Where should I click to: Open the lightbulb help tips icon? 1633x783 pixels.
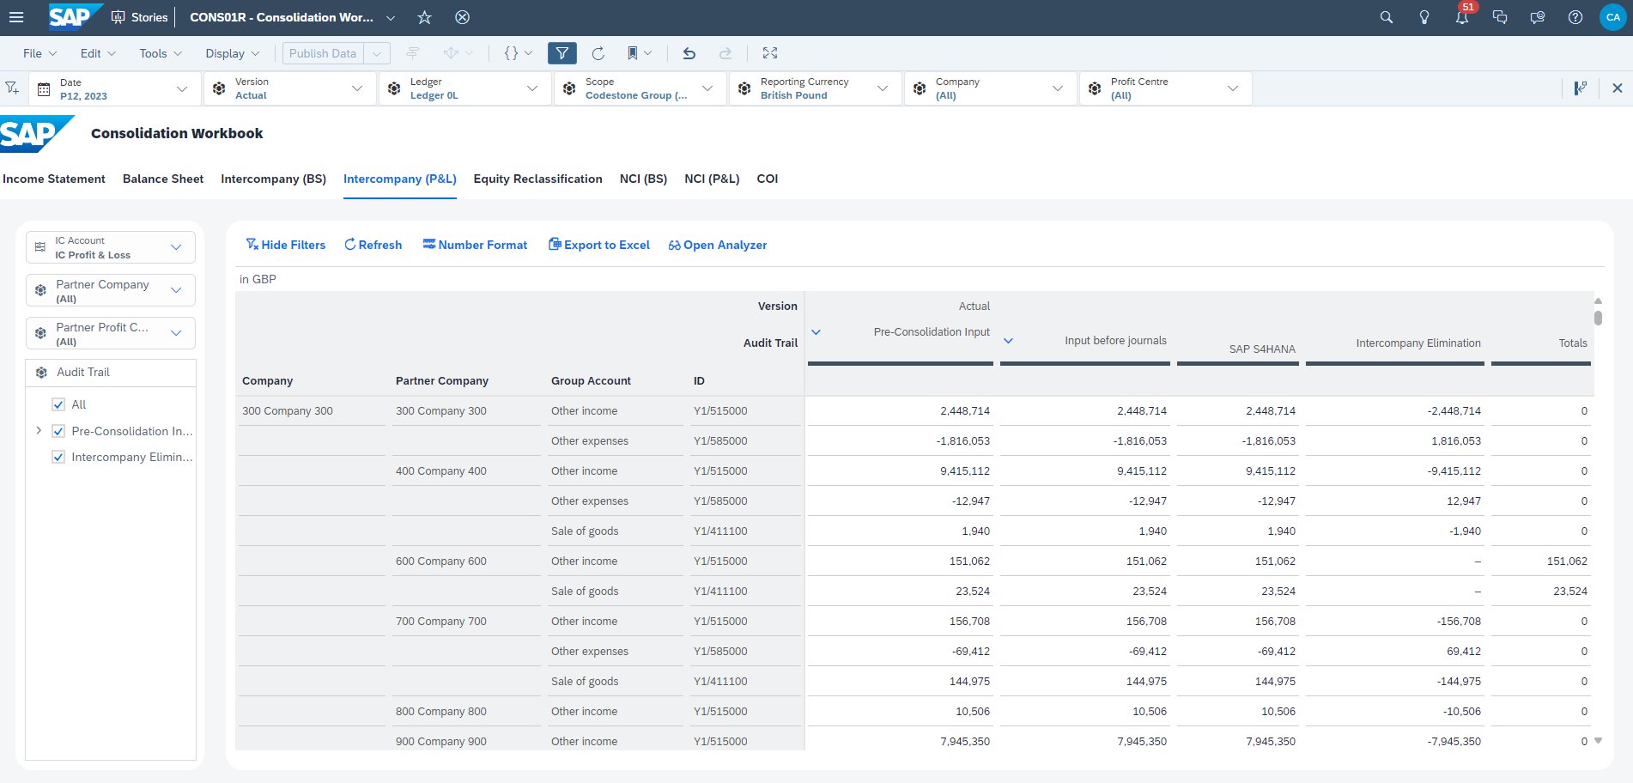(1424, 17)
